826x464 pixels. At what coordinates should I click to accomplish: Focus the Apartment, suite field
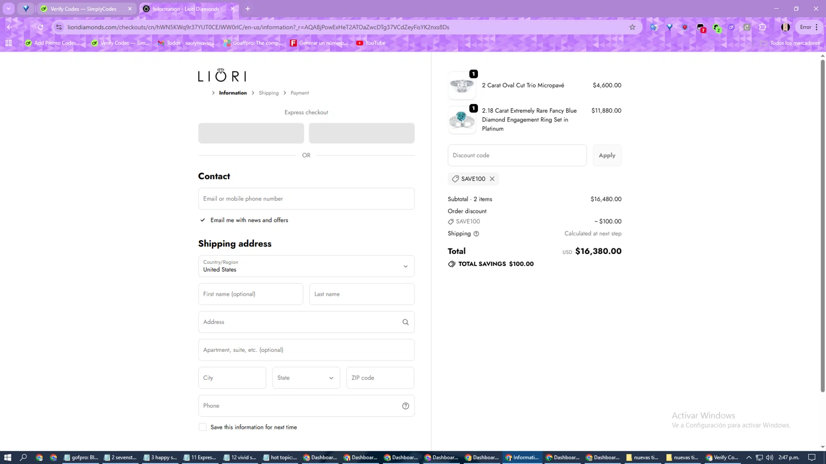(x=306, y=350)
